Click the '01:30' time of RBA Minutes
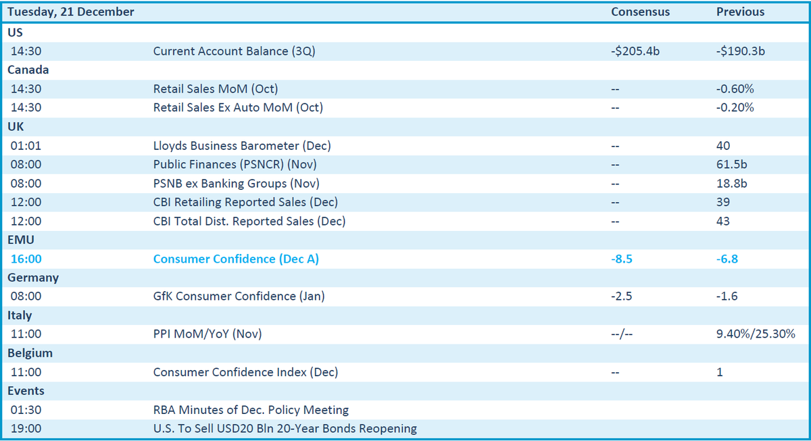 tap(26, 410)
